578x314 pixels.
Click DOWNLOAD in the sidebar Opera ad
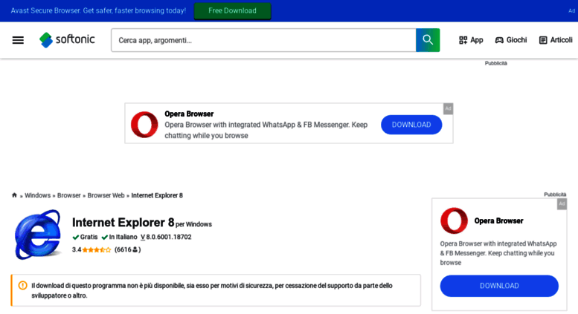pos(499,286)
